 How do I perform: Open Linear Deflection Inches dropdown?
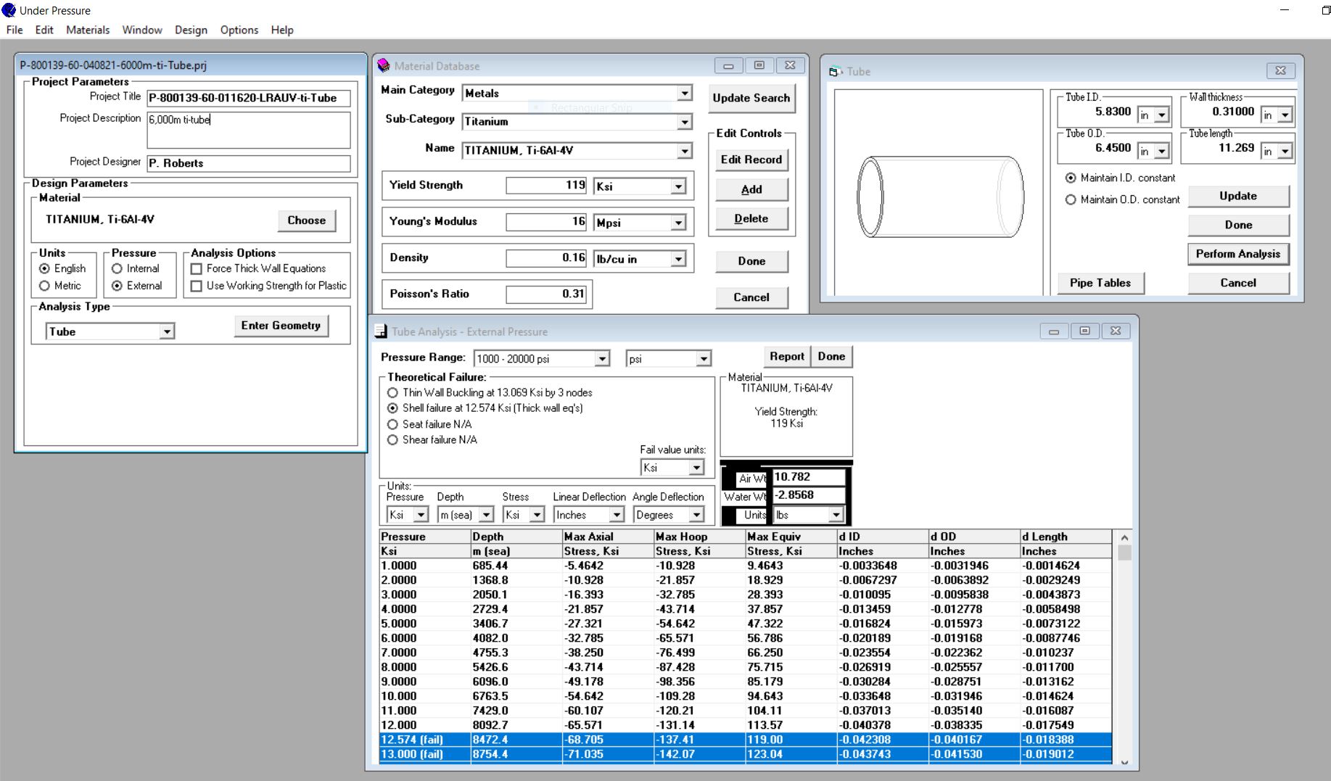pos(617,515)
